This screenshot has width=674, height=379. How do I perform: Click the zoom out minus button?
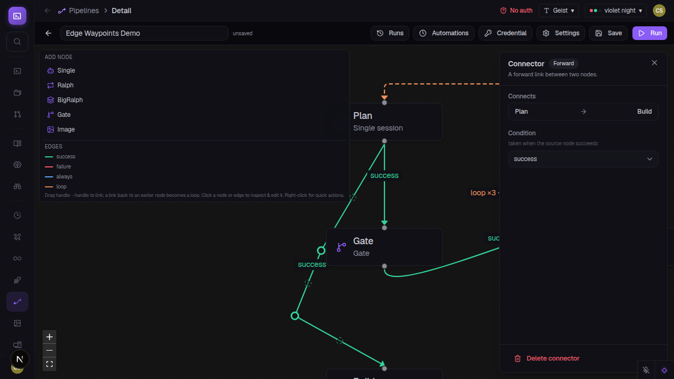pyautogui.click(x=49, y=351)
